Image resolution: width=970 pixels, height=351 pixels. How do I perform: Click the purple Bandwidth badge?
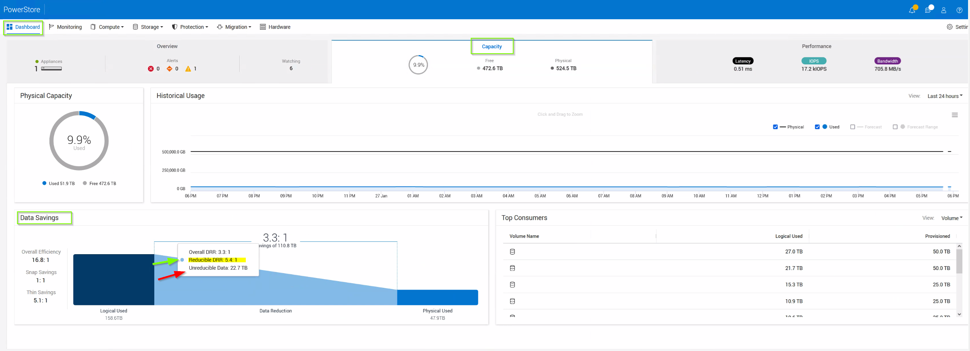887,61
